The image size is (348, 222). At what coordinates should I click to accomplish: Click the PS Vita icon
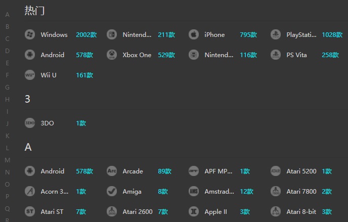276,55
